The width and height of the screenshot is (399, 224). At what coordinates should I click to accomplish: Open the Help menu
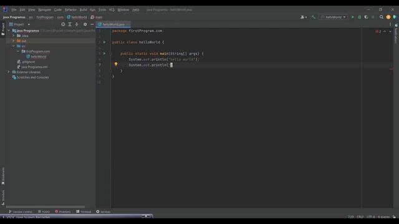click(x=136, y=10)
